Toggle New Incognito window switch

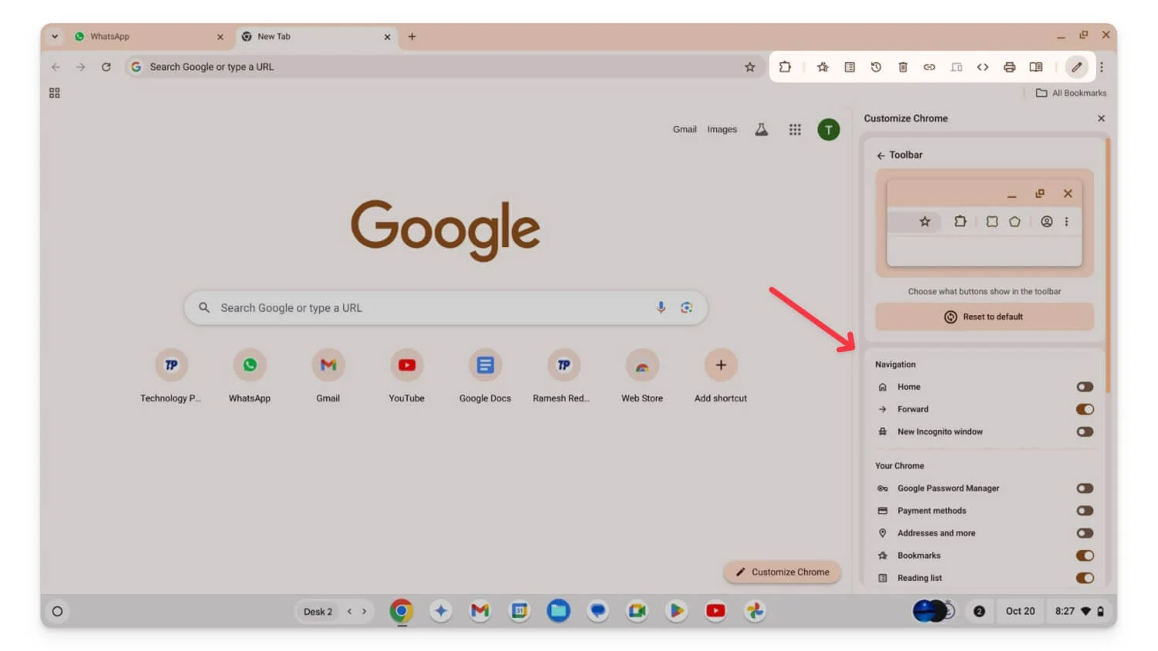click(x=1085, y=432)
